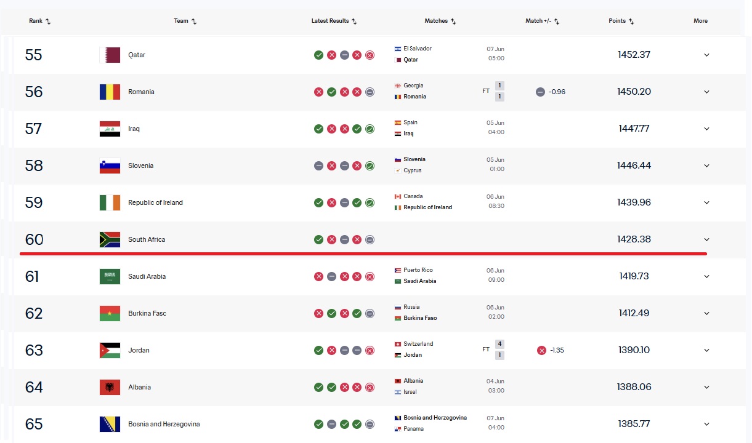This screenshot has height=443, width=752.
Task: Click the South Africa flag icon
Action: coord(110,239)
